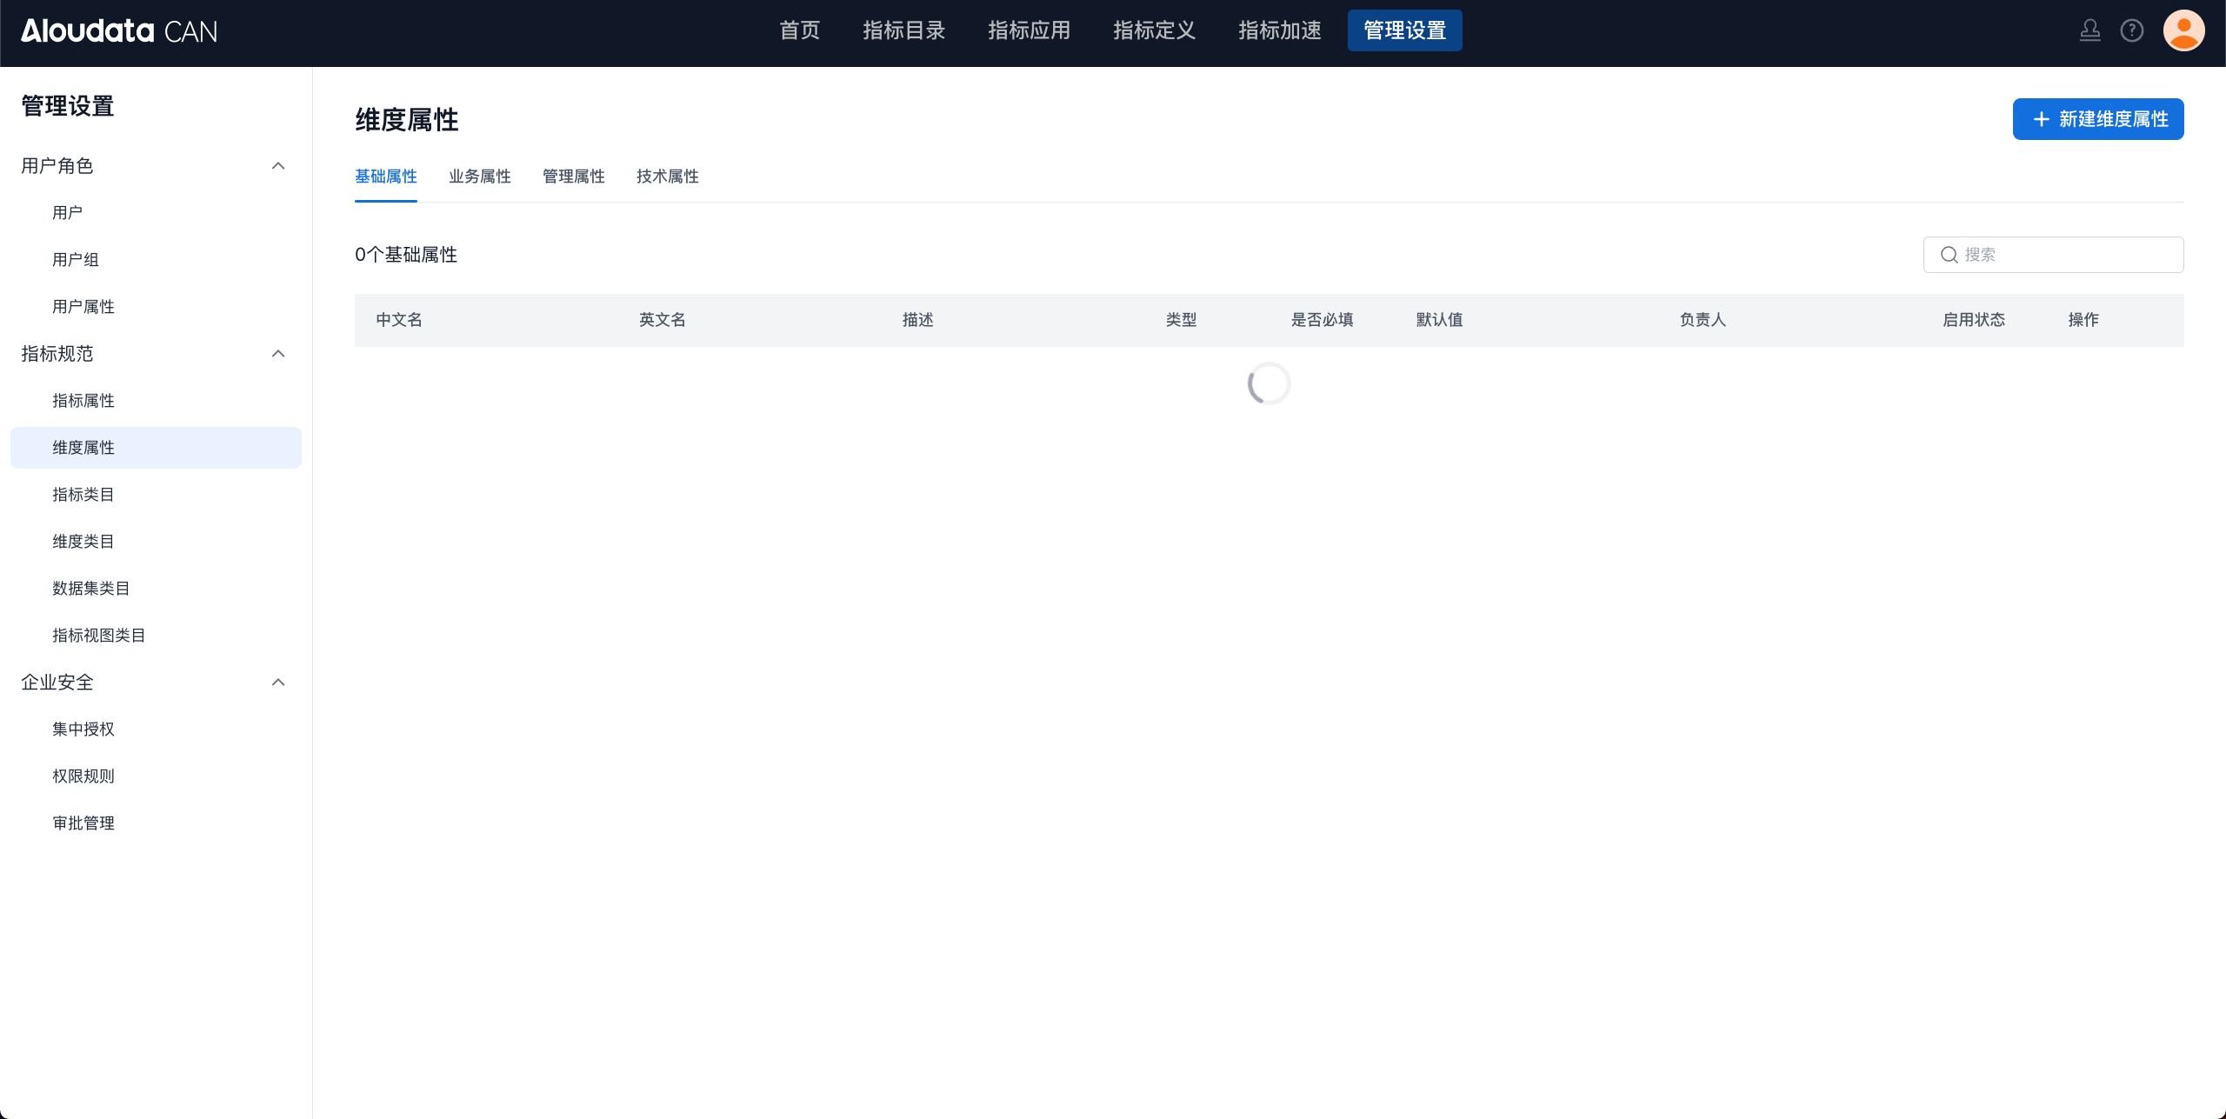
Task: Select 指标属性 in the sidebar
Action: (x=83, y=401)
